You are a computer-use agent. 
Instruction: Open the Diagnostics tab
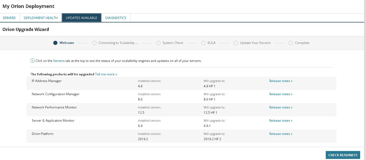coord(116,18)
